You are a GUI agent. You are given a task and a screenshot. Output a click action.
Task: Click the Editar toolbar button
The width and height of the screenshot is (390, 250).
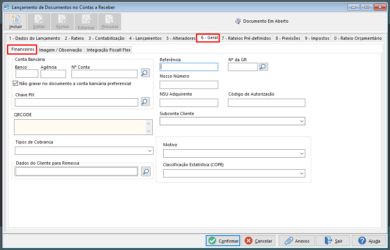[x=39, y=21]
